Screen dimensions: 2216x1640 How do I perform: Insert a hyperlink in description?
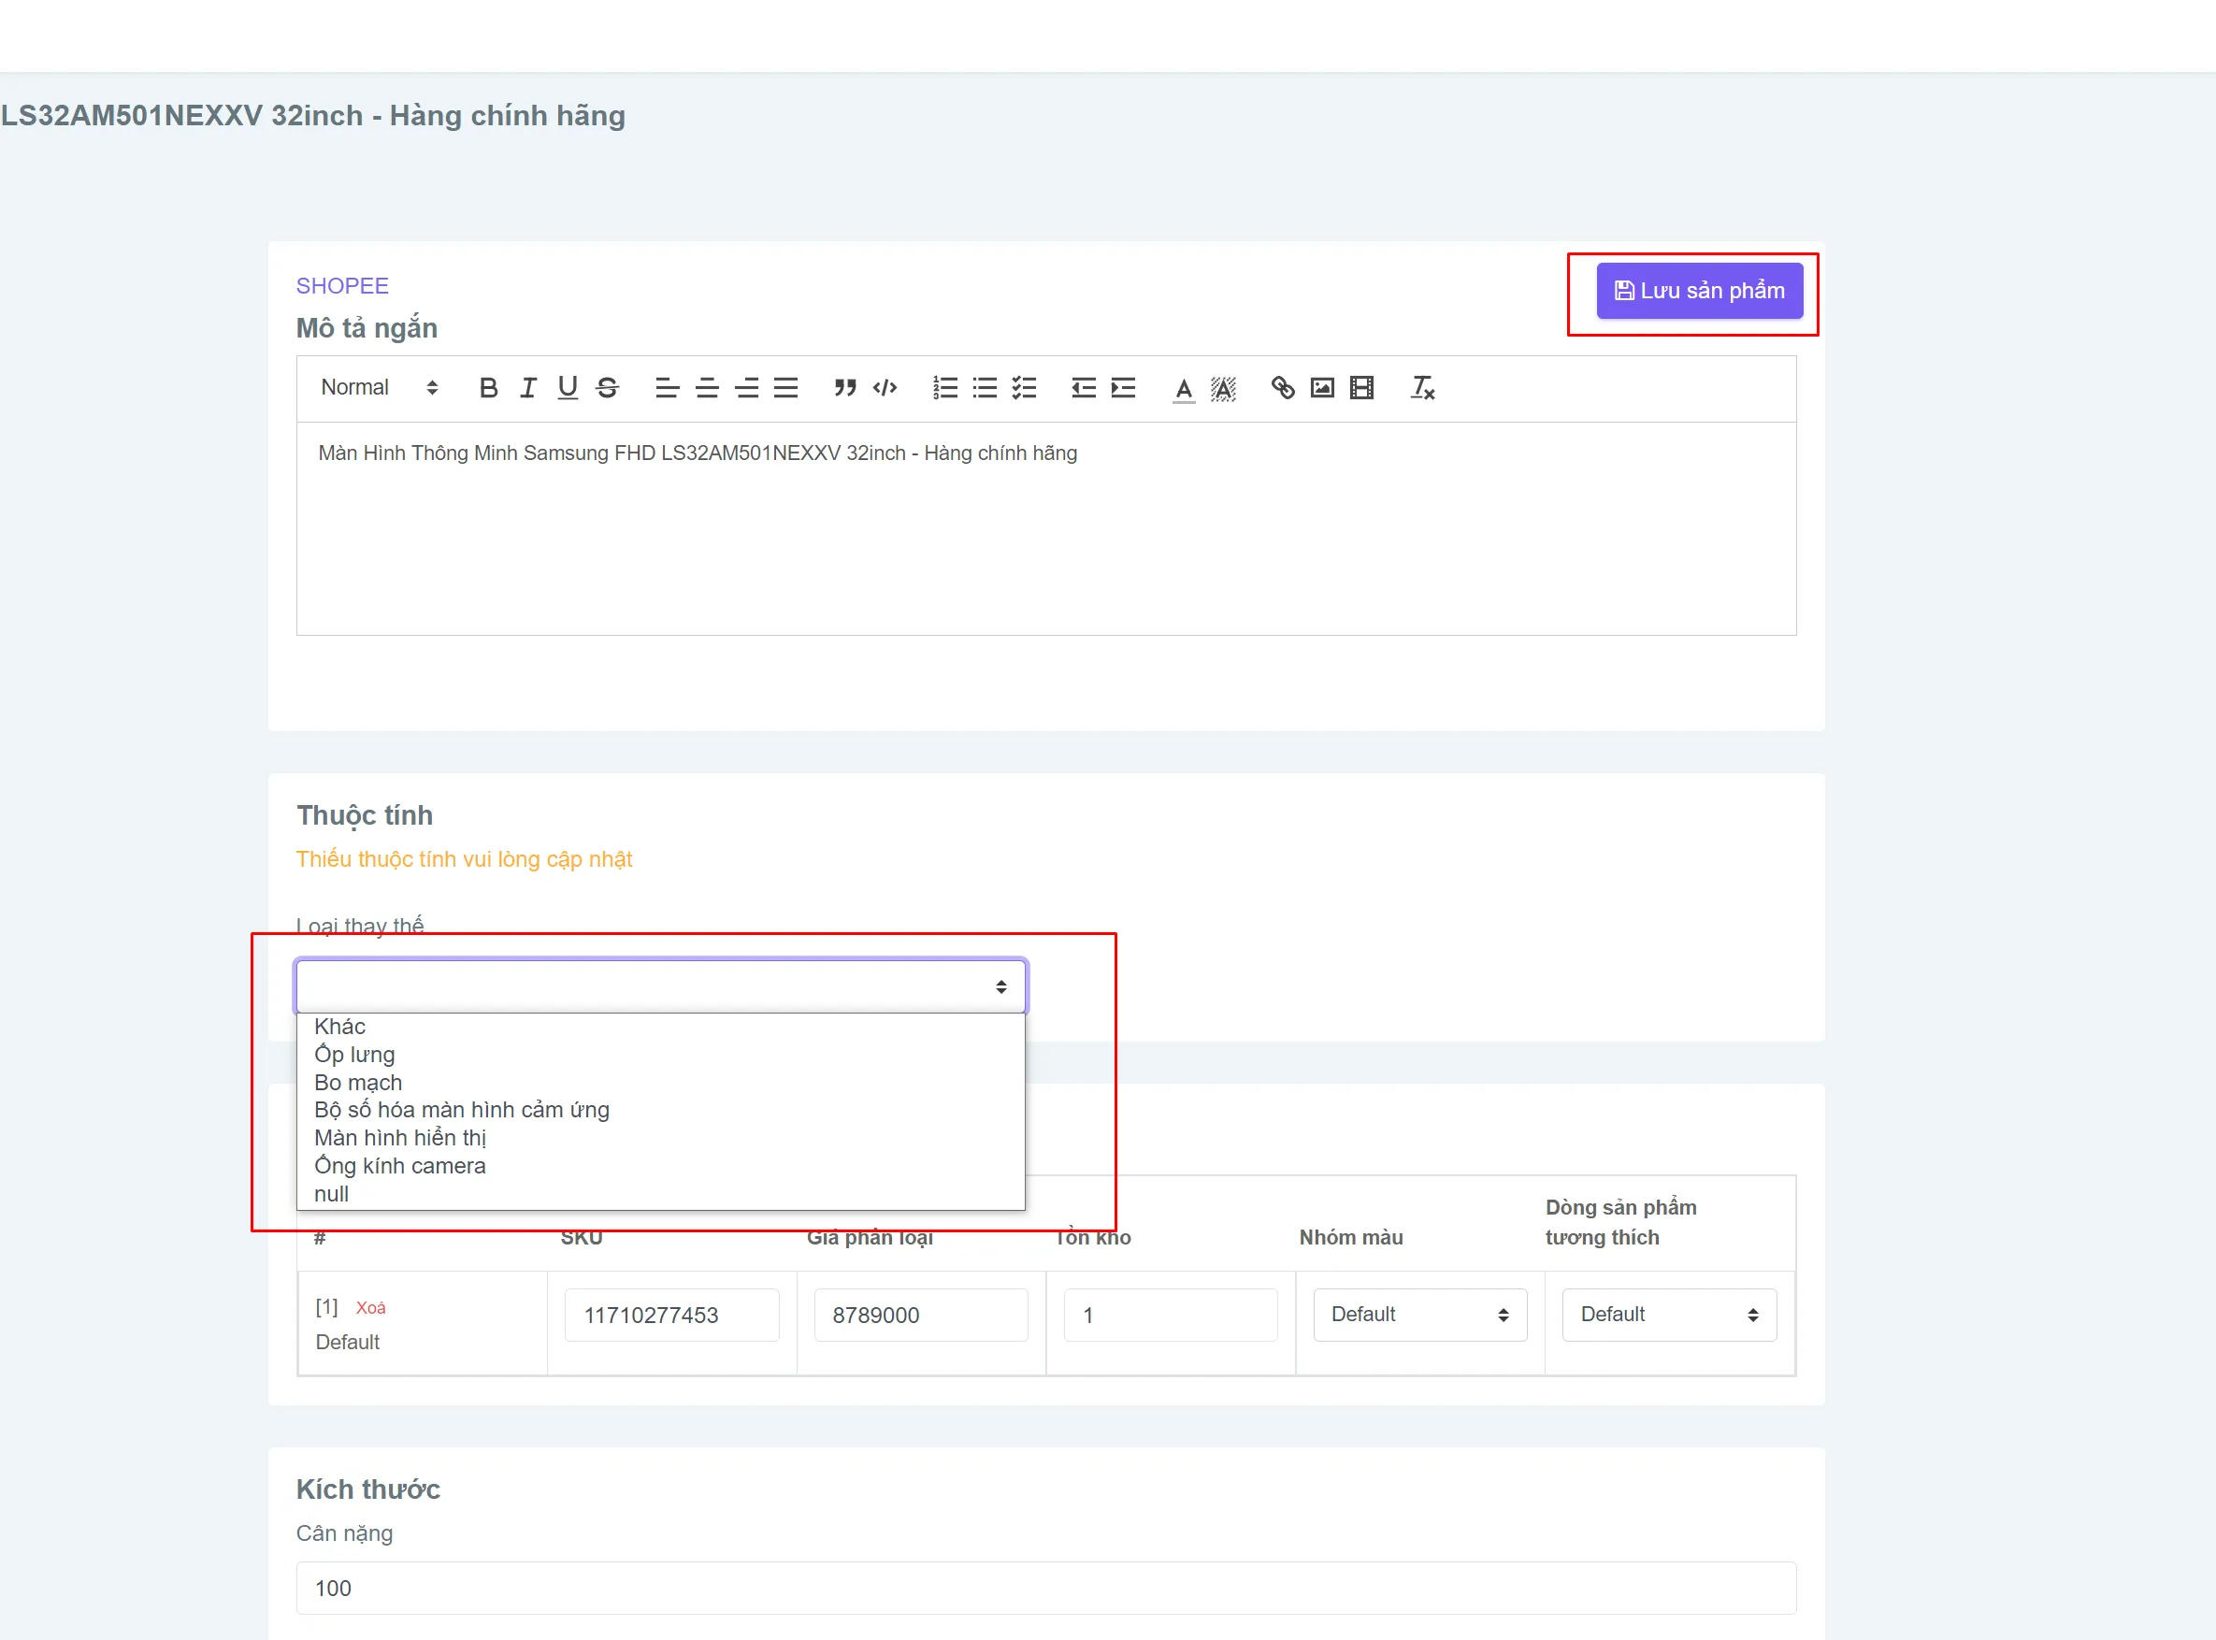point(1283,388)
